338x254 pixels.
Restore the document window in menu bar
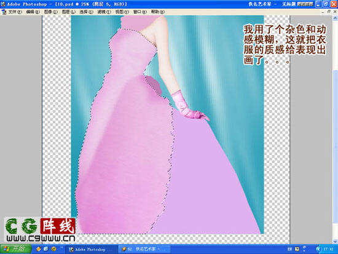pyautogui.click(x=329, y=12)
